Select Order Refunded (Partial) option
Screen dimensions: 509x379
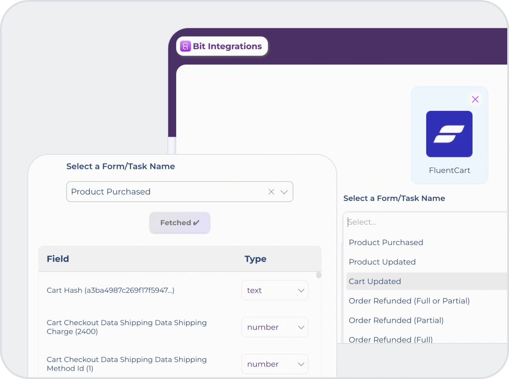tap(396, 320)
